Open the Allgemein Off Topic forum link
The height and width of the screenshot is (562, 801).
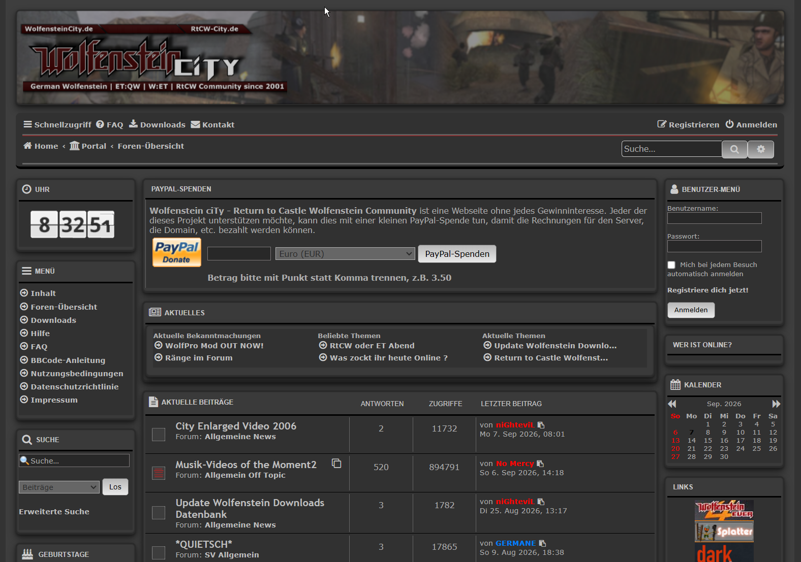click(x=245, y=475)
